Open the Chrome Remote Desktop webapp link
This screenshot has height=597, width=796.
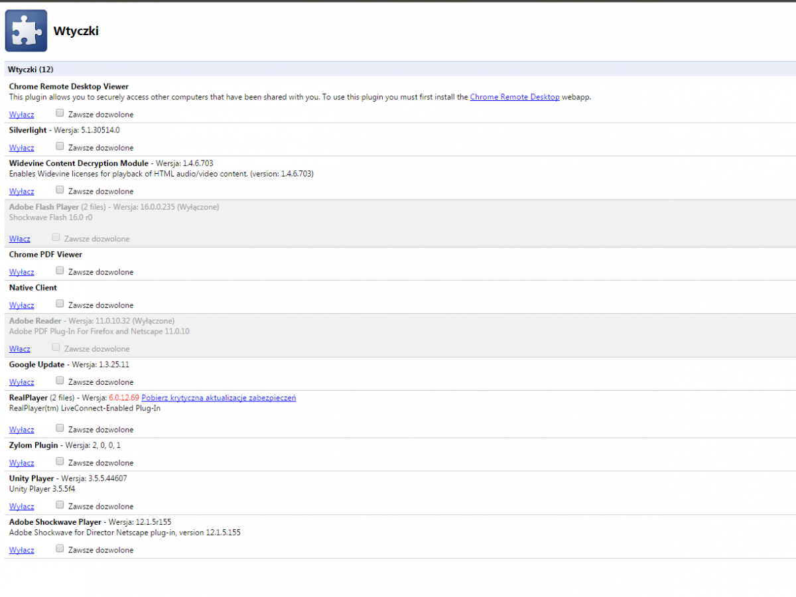click(515, 97)
